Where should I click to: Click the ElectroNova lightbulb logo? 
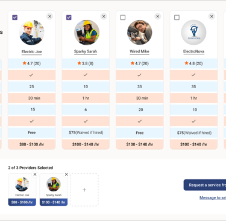pyautogui.click(x=193, y=32)
